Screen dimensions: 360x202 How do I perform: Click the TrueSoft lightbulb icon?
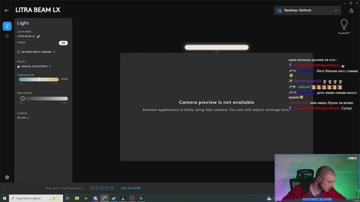point(344,25)
